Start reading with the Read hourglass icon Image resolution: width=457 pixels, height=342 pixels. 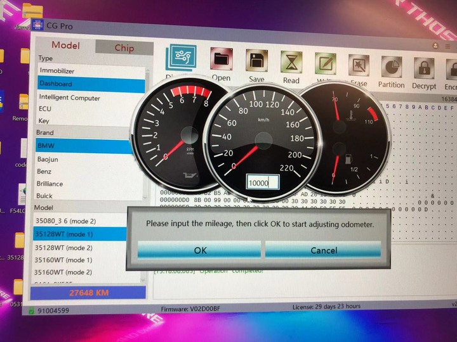point(291,62)
